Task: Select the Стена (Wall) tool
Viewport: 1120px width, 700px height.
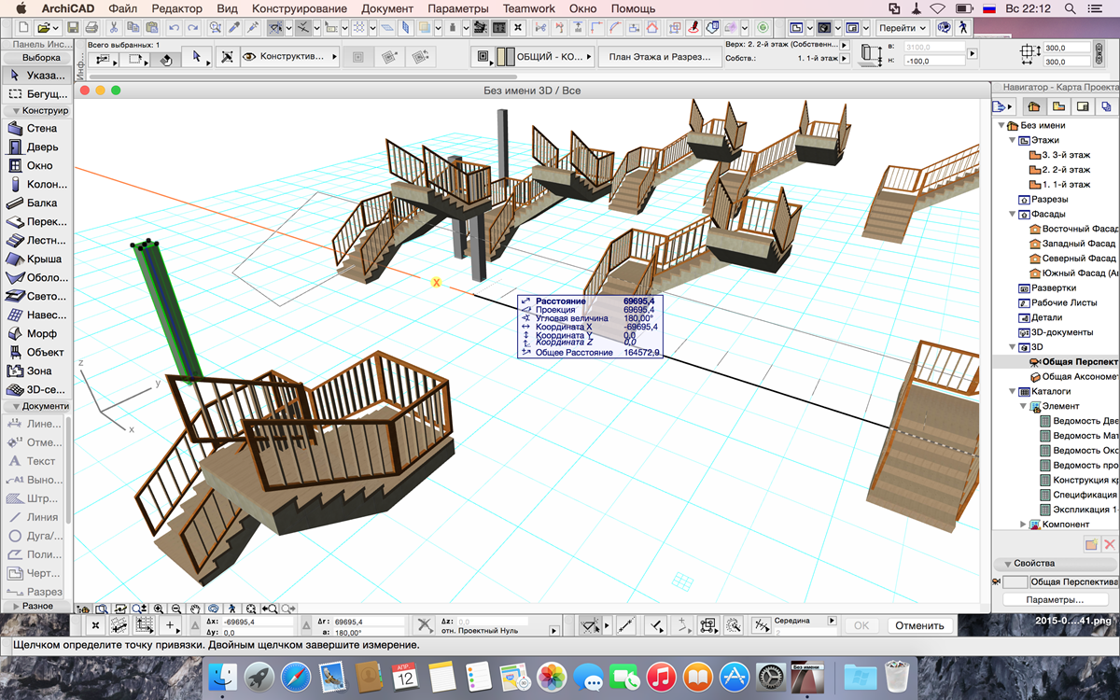Action: pos(35,129)
